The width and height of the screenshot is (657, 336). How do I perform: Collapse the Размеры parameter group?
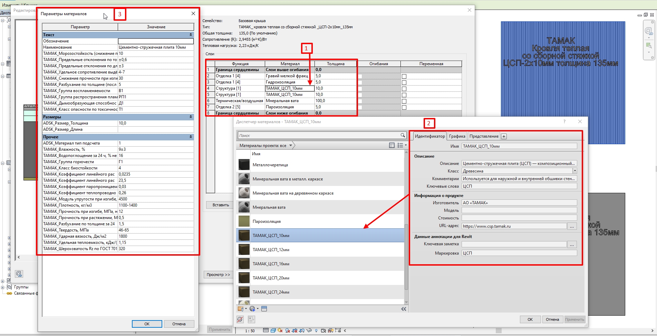pos(191,117)
